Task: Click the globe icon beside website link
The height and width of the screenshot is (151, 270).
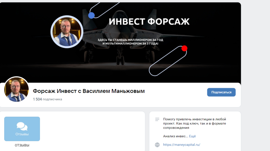Action: (157, 145)
